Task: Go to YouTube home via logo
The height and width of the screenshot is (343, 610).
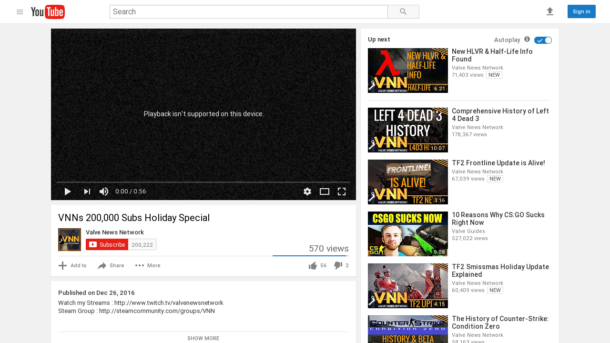Action: (x=48, y=12)
